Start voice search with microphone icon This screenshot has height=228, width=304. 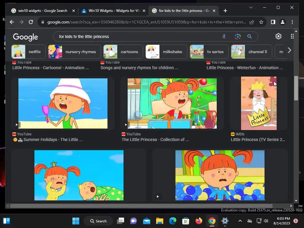(224, 37)
